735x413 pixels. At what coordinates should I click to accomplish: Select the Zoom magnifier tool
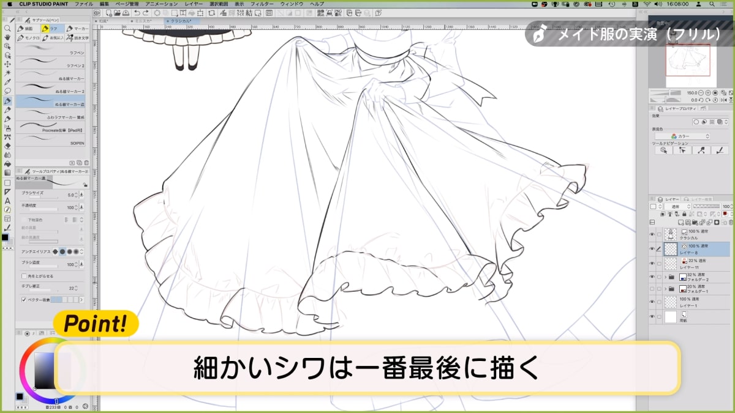coord(7,28)
